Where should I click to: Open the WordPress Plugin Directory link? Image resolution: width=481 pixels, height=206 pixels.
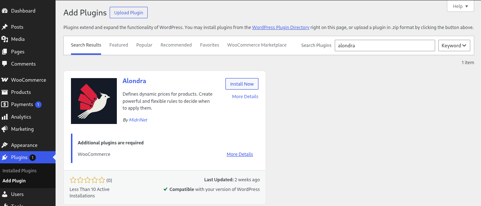click(281, 28)
